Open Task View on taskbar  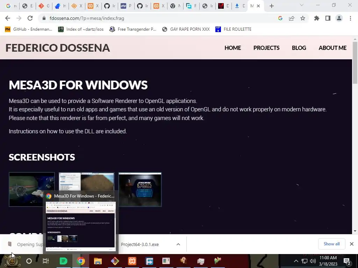(x=46, y=261)
